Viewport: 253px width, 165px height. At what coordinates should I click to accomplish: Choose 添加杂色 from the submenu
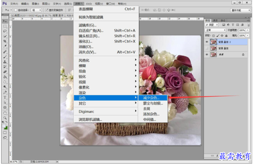pos(153,114)
